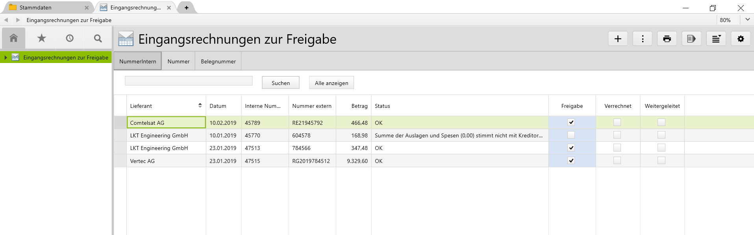Click amount 168,98 cell
This screenshot has height=235, width=754.
(354, 135)
